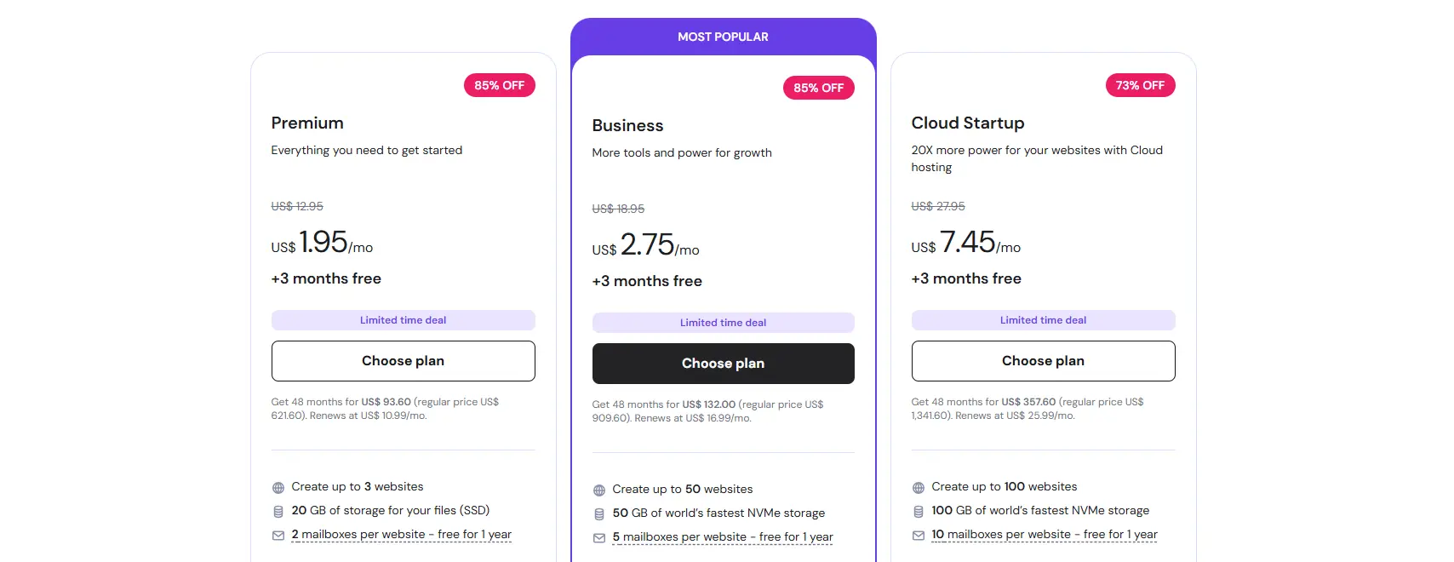Click storage icon in Premium plan features
The height and width of the screenshot is (562, 1454).
point(278,512)
